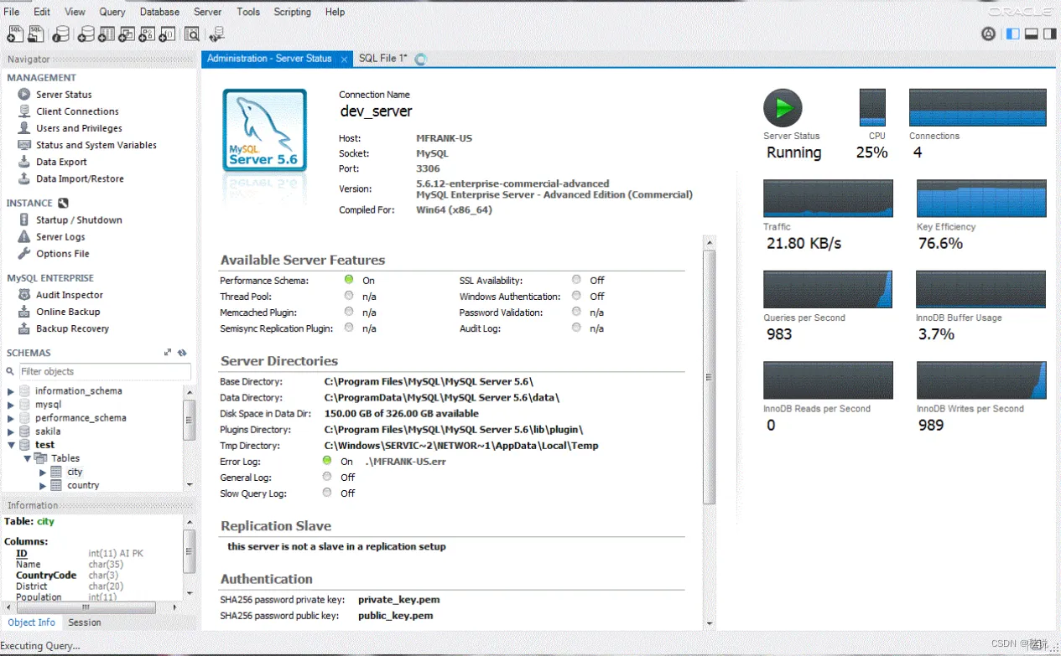Image resolution: width=1061 pixels, height=656 pixels.
Task: Create new function toolbar icon
Action: click(x=168, y=34)
